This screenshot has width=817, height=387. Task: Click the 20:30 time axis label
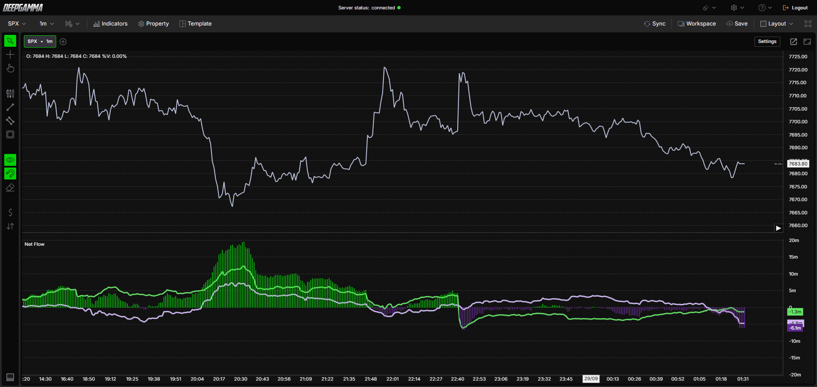tap(241, 379)
